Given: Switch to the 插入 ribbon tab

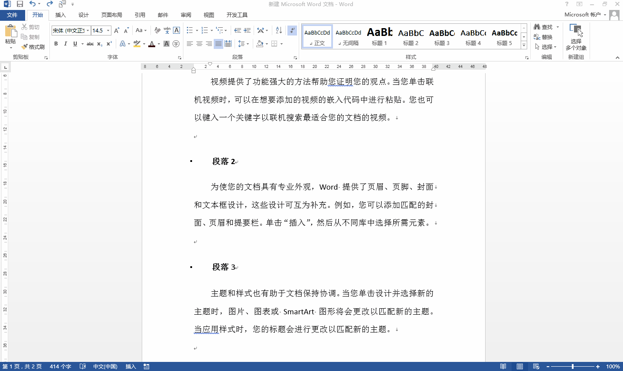Looking at the screenshot, I should click(x=61, y=15).
